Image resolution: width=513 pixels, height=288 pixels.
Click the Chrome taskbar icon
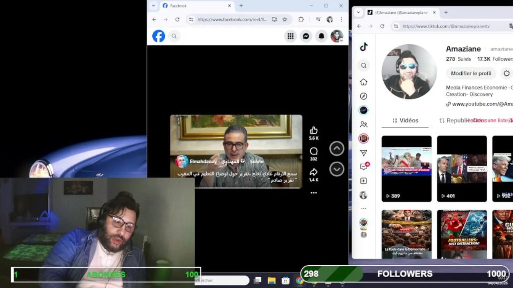click(299, 280)
